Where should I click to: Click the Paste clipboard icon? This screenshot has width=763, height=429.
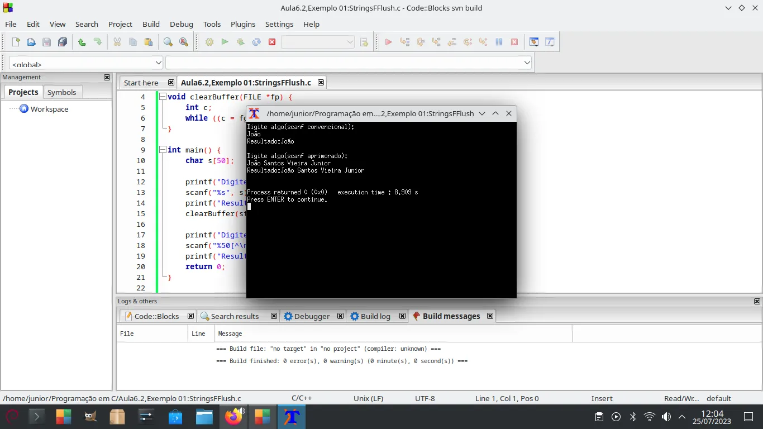pyautogui.click(x=148, y=42)
